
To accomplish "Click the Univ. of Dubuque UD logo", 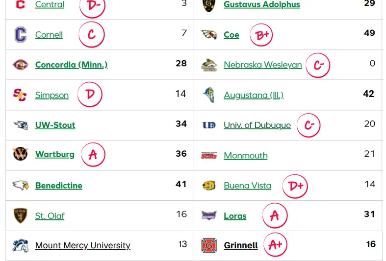I will (209, 125).
